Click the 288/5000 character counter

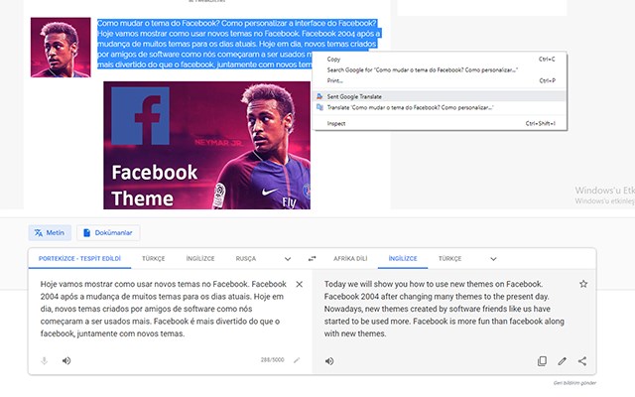(272, 359)
